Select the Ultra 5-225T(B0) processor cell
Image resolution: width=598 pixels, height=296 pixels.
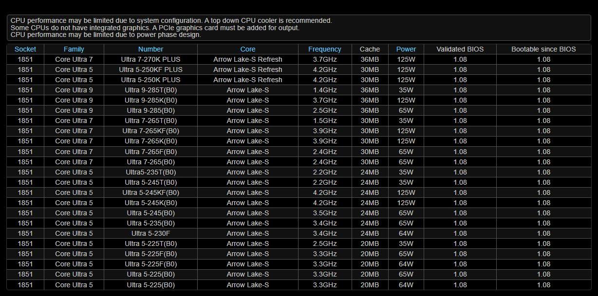pos(150,244)
